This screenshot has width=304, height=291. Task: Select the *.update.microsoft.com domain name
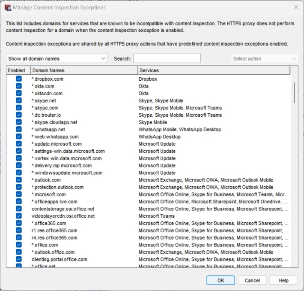tap(57, 144)
